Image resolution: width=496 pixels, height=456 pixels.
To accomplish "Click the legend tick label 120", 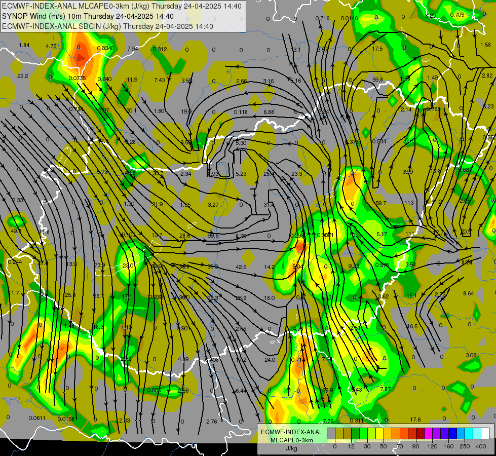I will (432, 446).
